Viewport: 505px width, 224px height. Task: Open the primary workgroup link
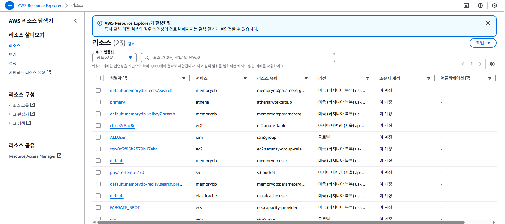pyautogui.click(x=117, y=102)
